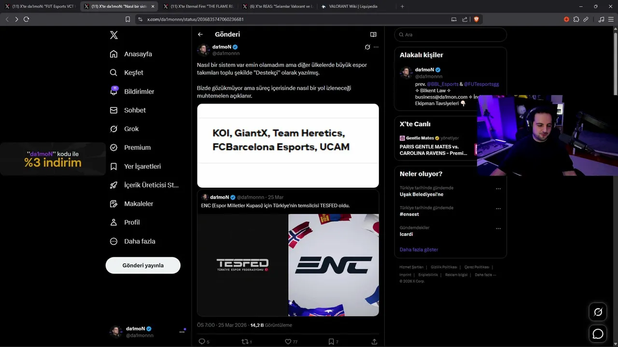
Task: Like the post with the heart icon
Action: tap(288, 341)
